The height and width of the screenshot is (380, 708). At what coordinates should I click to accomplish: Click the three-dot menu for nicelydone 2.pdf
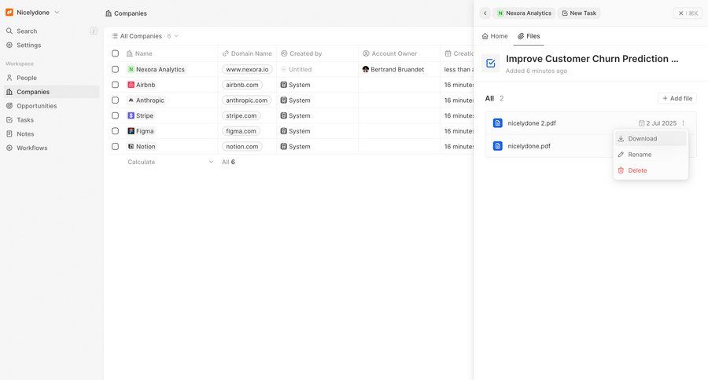683,123
